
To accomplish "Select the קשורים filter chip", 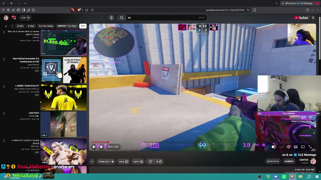I will pos(31,26).
